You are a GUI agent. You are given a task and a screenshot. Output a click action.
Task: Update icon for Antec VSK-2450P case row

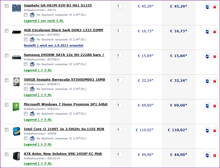coord(207,155)
